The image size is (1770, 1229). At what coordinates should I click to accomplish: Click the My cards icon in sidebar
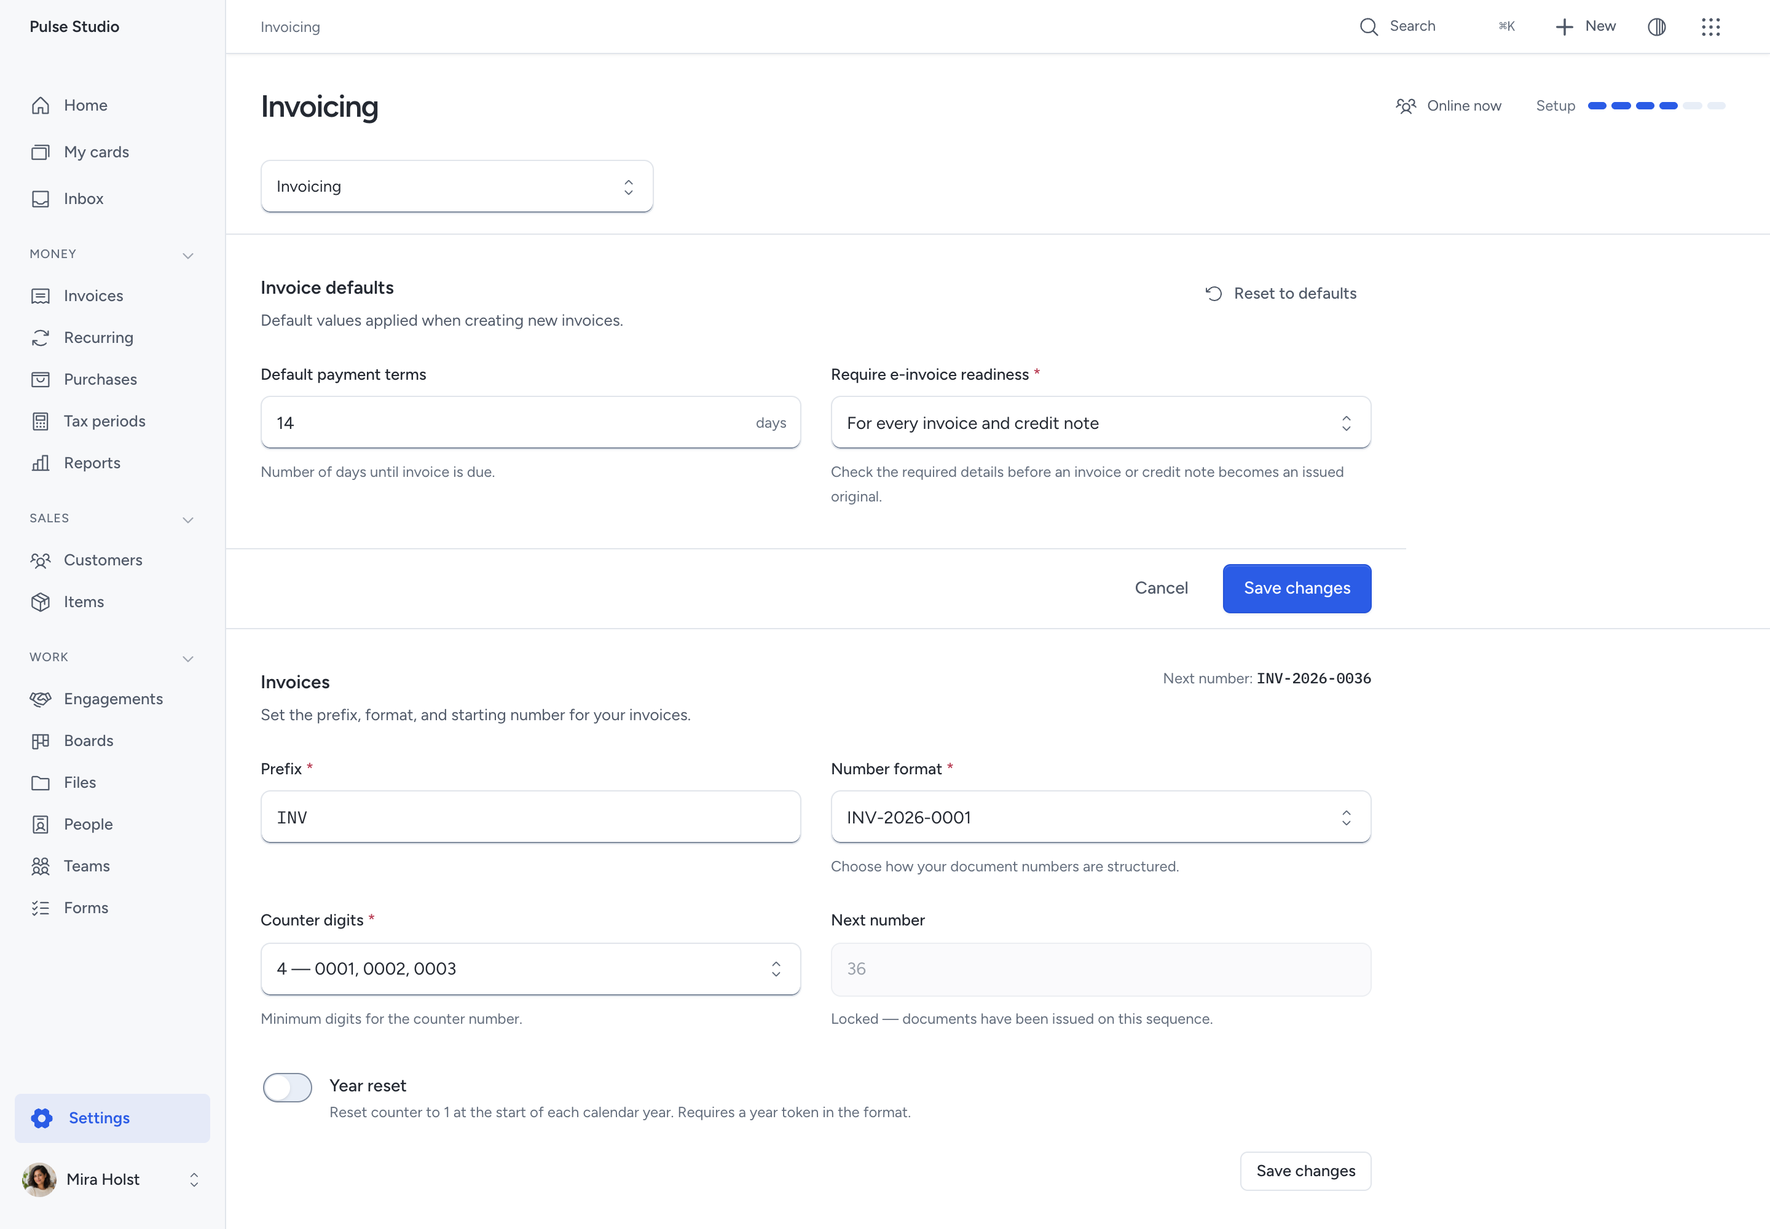pos(40,152)
